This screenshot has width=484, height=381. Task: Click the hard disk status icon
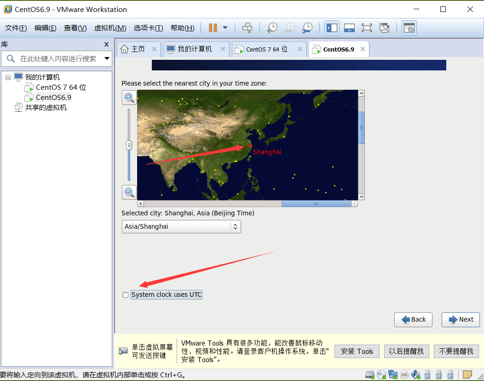(369, 375)
